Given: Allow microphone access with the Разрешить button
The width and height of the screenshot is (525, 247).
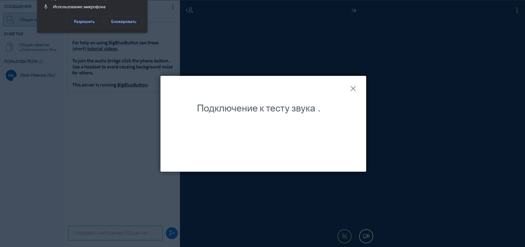Looking at the screenshot, I should (x=84, y=22).
